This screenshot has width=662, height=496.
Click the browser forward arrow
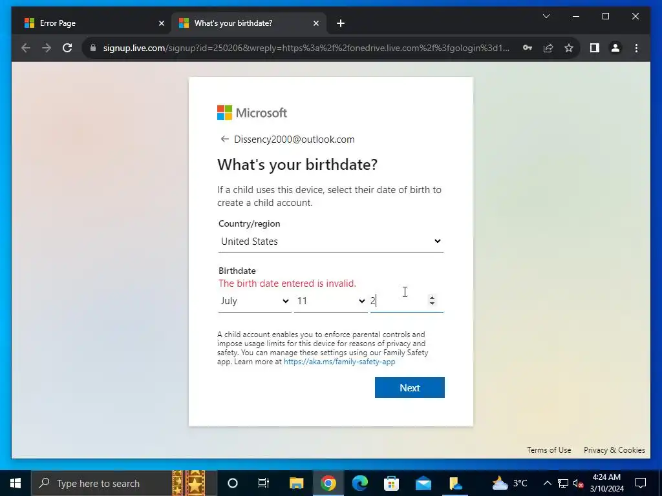click(x=47, y=48)
